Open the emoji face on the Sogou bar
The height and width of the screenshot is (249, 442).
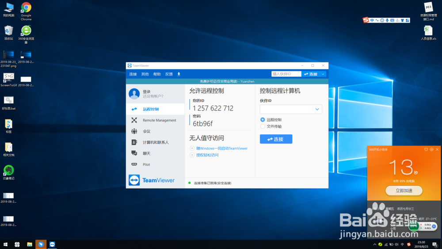click(x=382, y=20)
